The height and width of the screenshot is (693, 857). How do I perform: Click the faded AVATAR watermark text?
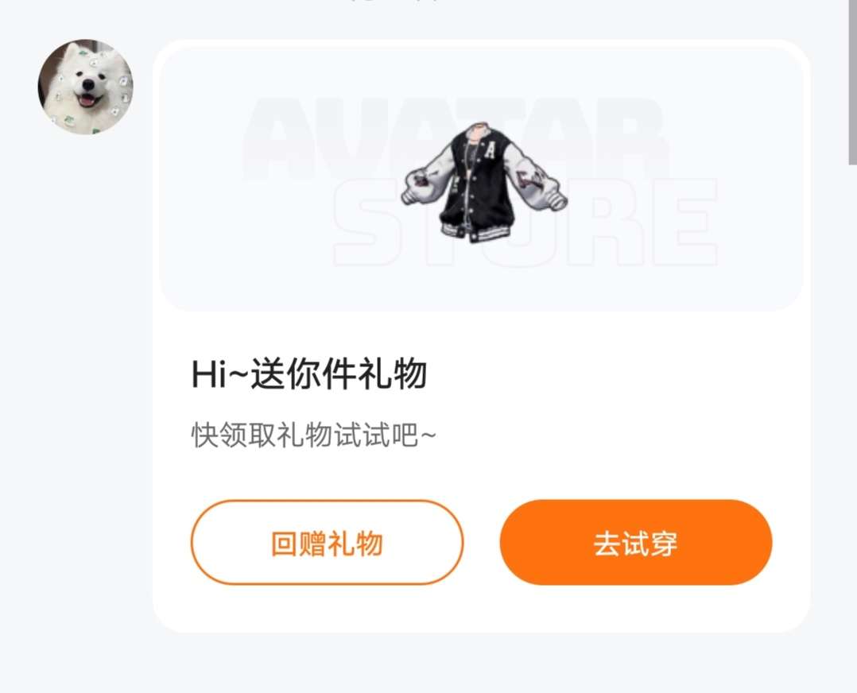pos(455,139)
